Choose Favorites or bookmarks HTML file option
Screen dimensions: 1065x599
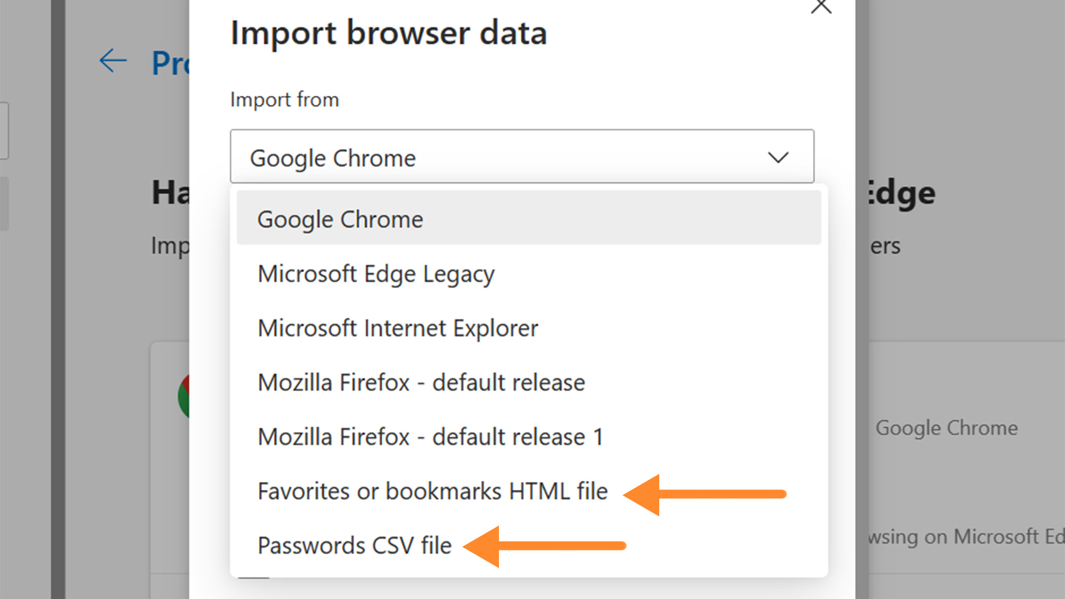[432, 491]
